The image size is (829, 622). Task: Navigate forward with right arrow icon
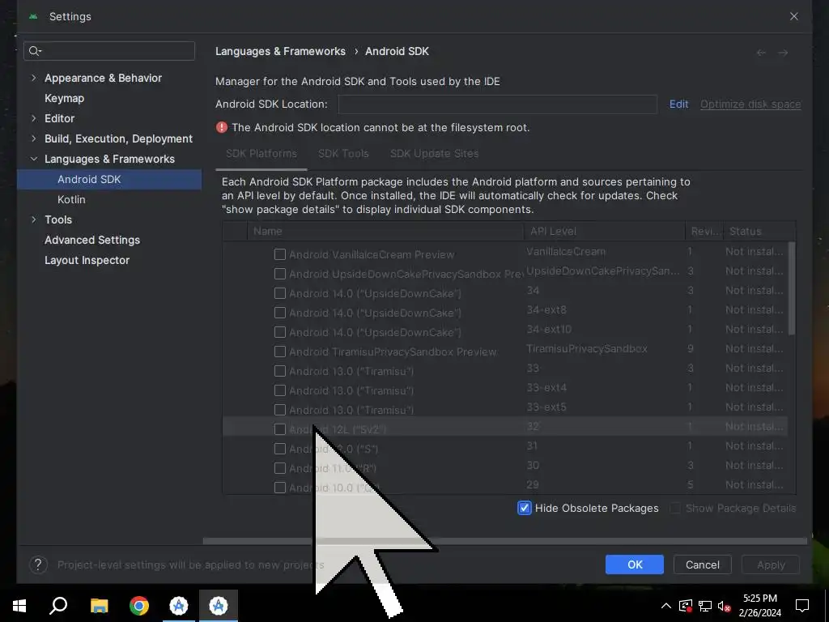[783, 53]
